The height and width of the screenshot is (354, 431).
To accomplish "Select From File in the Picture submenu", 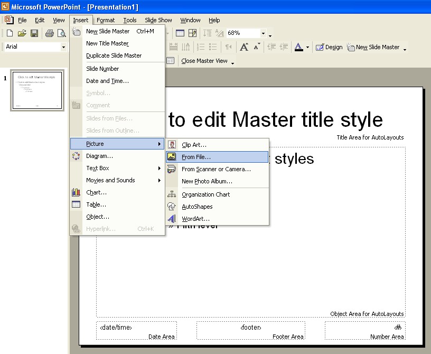I will 217,157.
